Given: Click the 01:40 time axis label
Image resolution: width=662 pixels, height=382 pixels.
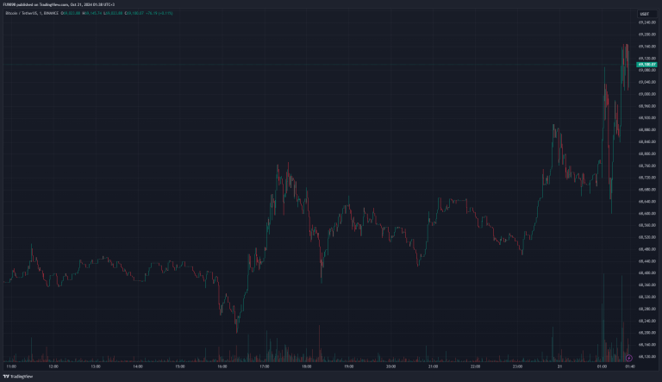Looking at the screenshot, I should click(x=629, y=366).
